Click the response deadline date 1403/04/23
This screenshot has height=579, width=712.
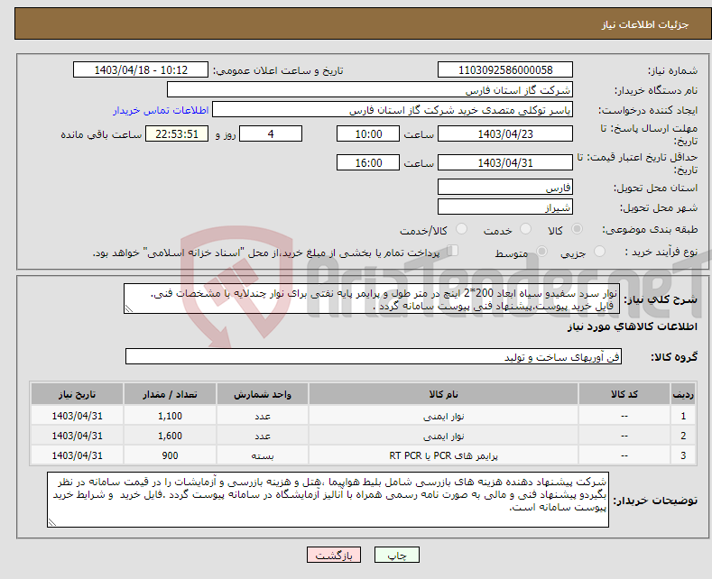[x=505, y=133]
